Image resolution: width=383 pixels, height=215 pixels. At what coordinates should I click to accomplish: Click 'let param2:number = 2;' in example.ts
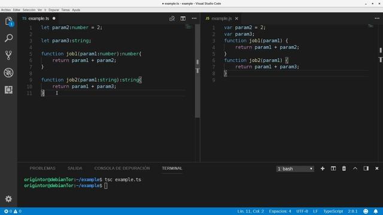tap(72, 27)
